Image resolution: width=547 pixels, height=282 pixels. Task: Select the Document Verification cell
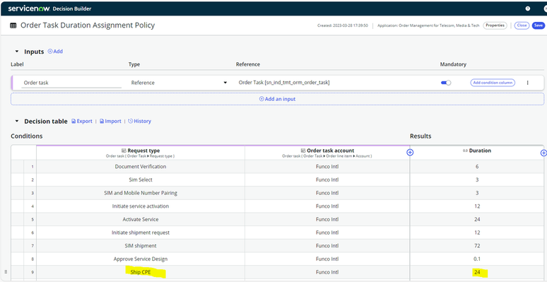tap(140, 167)
